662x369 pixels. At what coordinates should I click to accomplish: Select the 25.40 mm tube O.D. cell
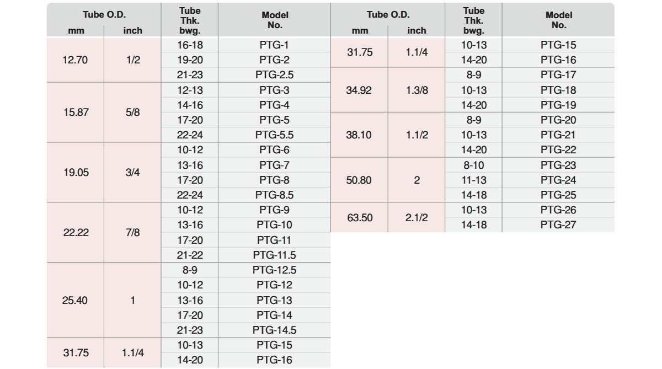pos(76,300)
